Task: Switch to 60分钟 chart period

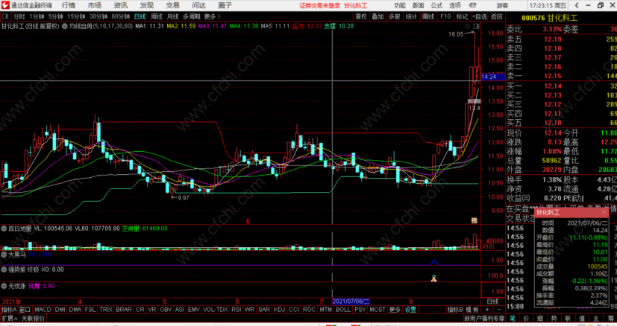Action: [121, 16]
